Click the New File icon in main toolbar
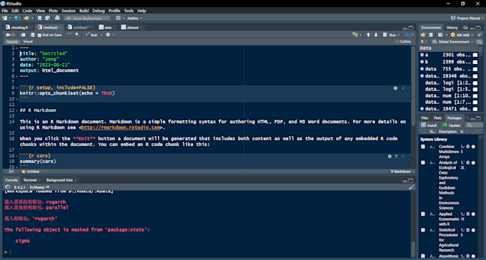This screenshot has height=260, width=486. click(5, 19)
